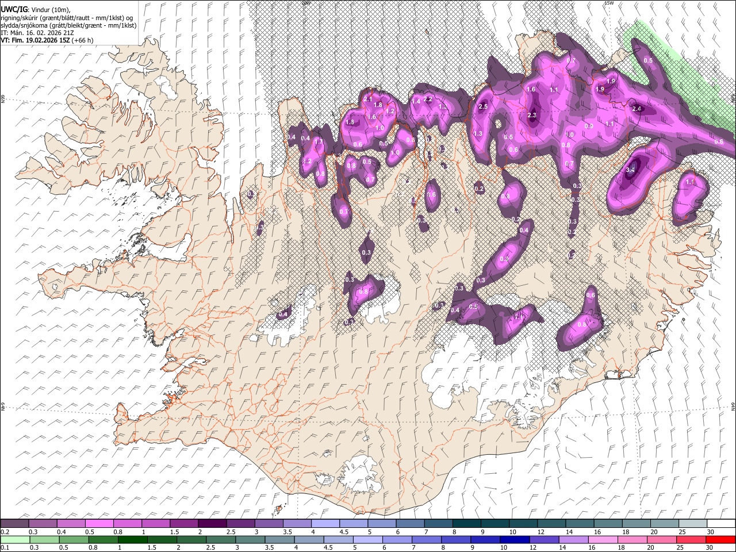Pick the pale green swatch between 0.1 and 0.3 lower legend
736x552 pixels.
(x=14, y=539)
